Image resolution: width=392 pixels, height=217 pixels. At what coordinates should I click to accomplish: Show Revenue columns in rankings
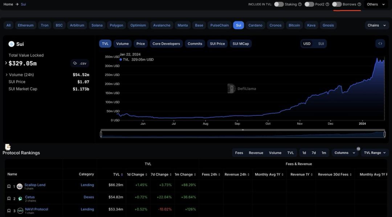tap(256, 153)
